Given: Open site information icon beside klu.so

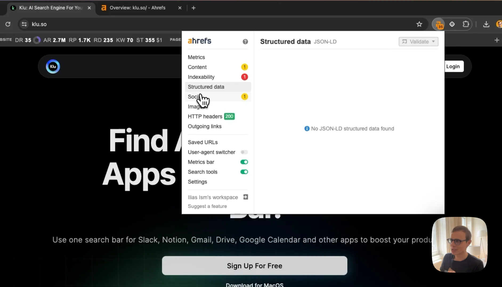Looking at the screenshot, I should point(24,24).
